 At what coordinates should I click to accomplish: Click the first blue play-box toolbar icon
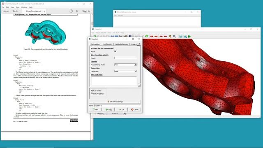pos(181,37)
